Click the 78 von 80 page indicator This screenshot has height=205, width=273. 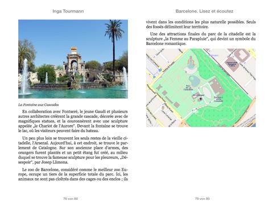(71, 199)
